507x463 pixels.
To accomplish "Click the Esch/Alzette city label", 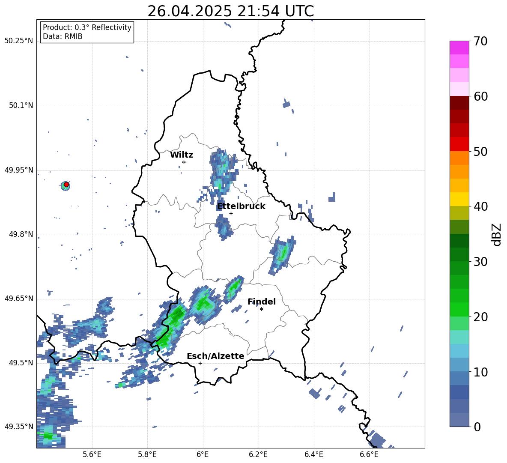I will (x=215, y=356).
